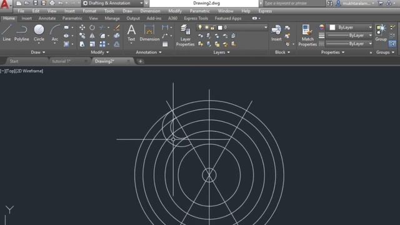Switch to the tutorial 1 drawing tab
Viewport: 400px width, 225px height.
click(x=61, y=61)
